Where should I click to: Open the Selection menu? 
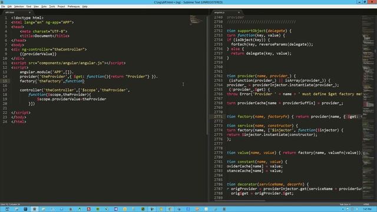(19, 6)
